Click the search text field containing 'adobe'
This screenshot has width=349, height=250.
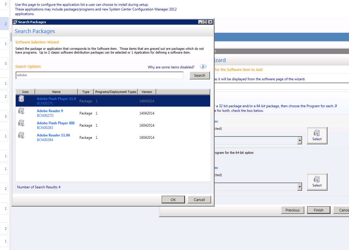99,75
